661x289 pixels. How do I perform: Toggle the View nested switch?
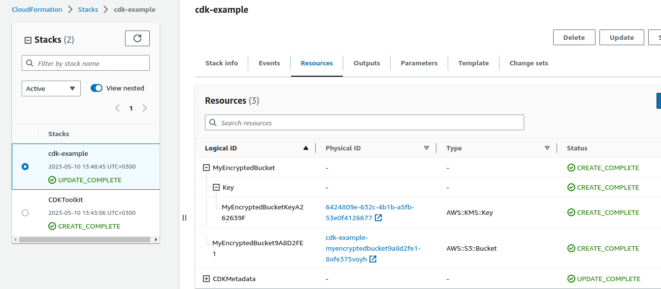(x=97, y=88)
